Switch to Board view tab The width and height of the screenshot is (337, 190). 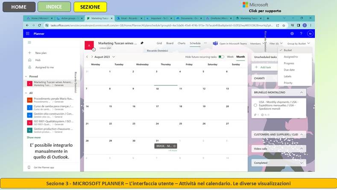pos(170,43)
